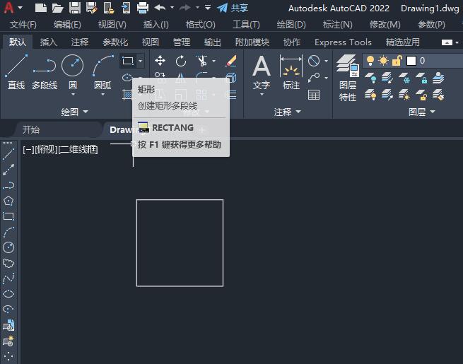The height and width of the screenshot is (364, 463).
Task: Expand the Draw (绘图) panel
Action: click(74, 112)
